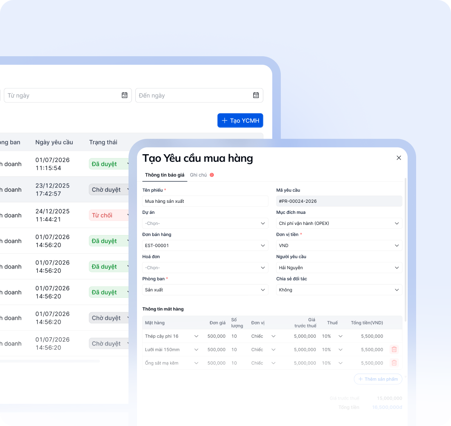Open tax dropdown in Ống sắt mạ kẽm row
Image resolution: width=451 pixels, height=426 pixels.
pyautogui.click(x=340, y=363)
